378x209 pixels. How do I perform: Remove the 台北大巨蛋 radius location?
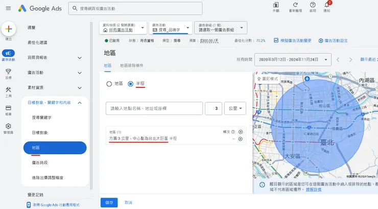(241, 139)
